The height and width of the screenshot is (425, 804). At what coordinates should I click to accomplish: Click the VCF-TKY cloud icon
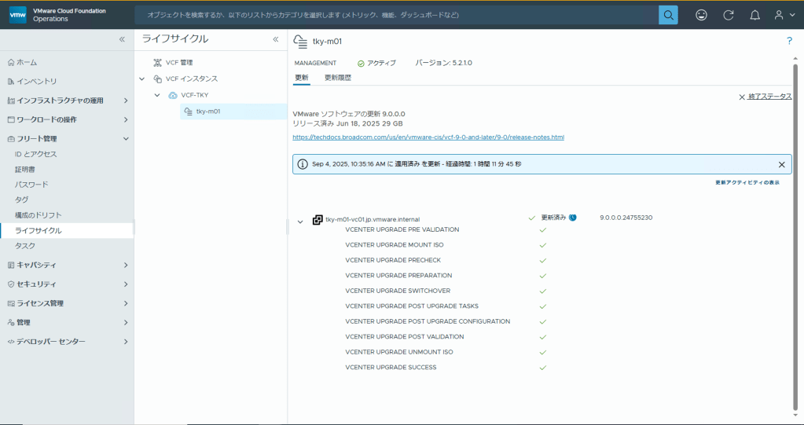pos(173,95)
